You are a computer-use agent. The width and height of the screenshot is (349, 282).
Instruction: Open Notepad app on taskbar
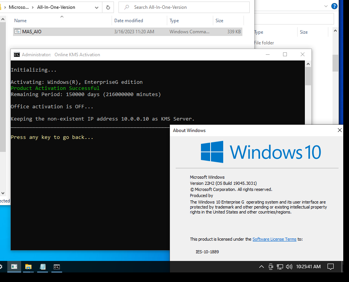pyautogui.click(x=43, y=267)
